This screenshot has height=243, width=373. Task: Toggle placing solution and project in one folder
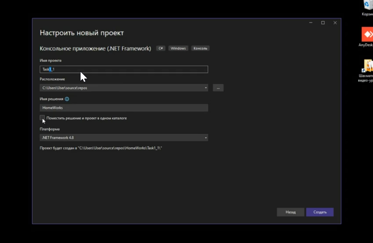pos(43,118)
